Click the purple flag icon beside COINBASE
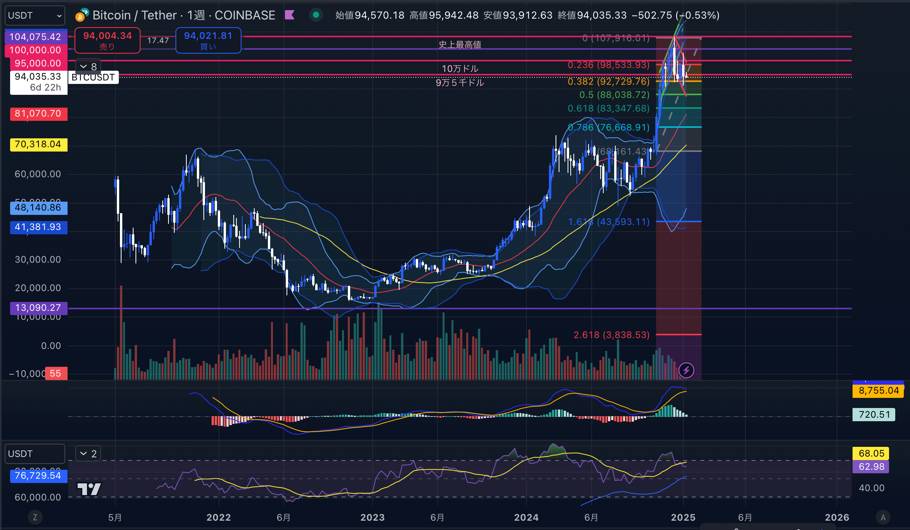Screen dimensions: 910x530 tap(290, 15)
